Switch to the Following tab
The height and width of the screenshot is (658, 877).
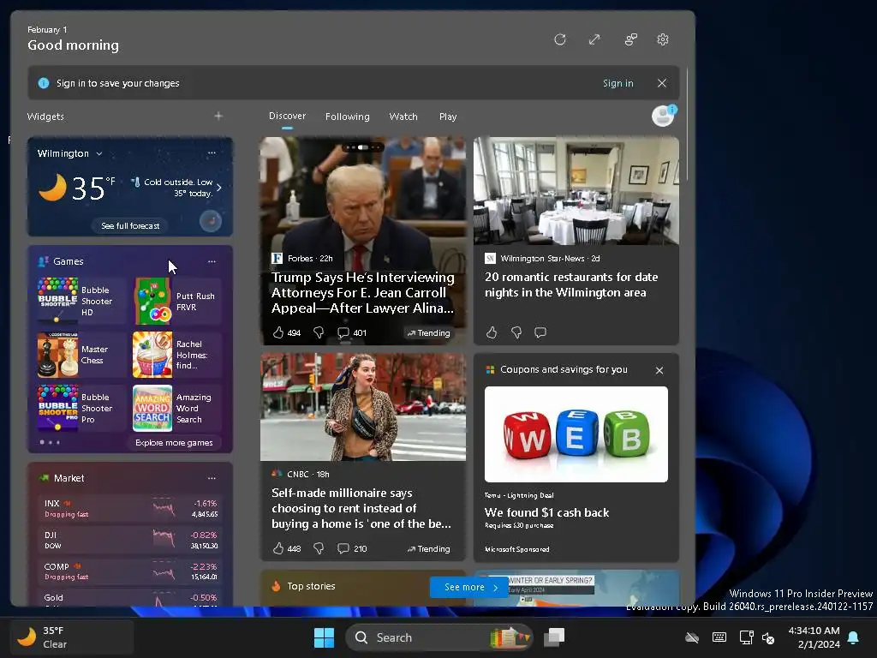(348, 117)
